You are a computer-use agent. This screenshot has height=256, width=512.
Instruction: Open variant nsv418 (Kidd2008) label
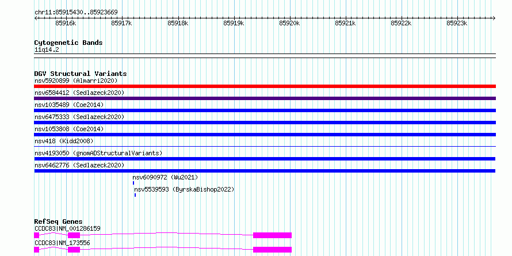pos(64,141)
